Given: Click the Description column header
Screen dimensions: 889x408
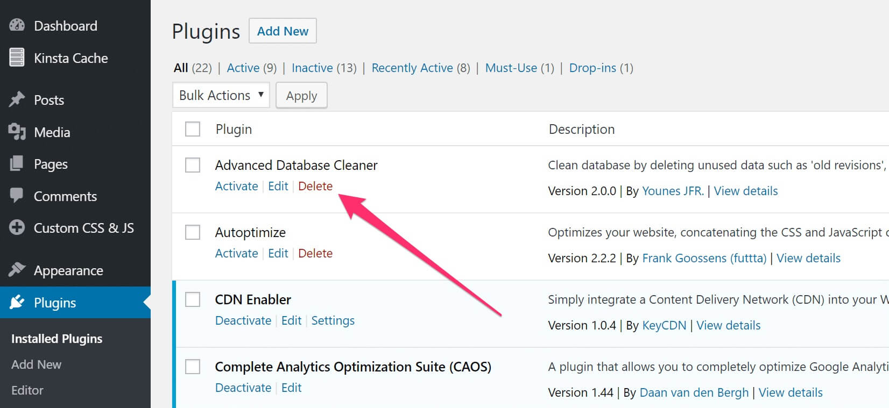Looking at the screenshot, I should (x=582, y=129).
